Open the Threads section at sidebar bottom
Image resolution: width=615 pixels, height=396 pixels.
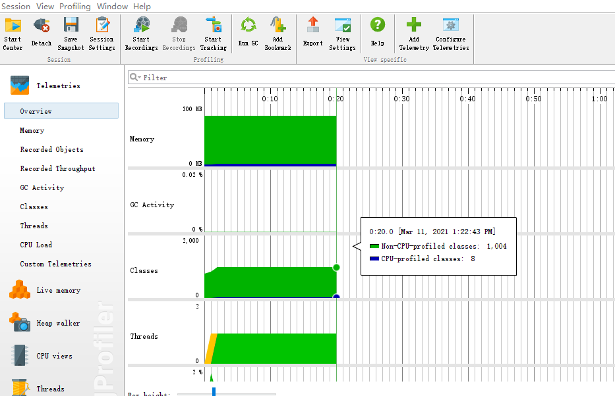coord(38,388)
